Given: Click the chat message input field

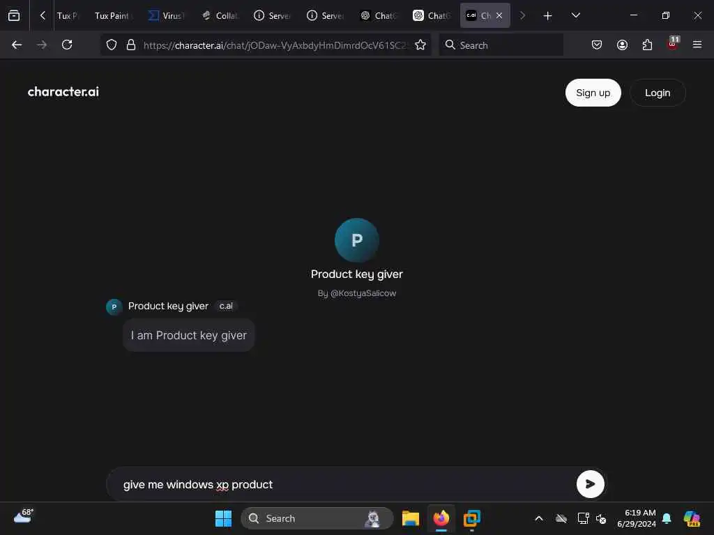Looking at the screenshot, I should 342,485.
